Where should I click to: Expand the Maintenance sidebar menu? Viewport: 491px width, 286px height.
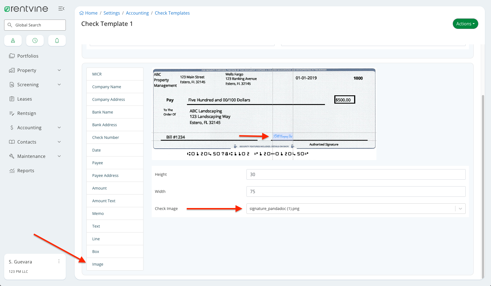31,156
